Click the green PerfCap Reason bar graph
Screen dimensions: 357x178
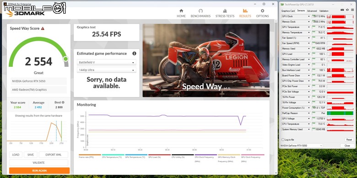pos(340,113)
